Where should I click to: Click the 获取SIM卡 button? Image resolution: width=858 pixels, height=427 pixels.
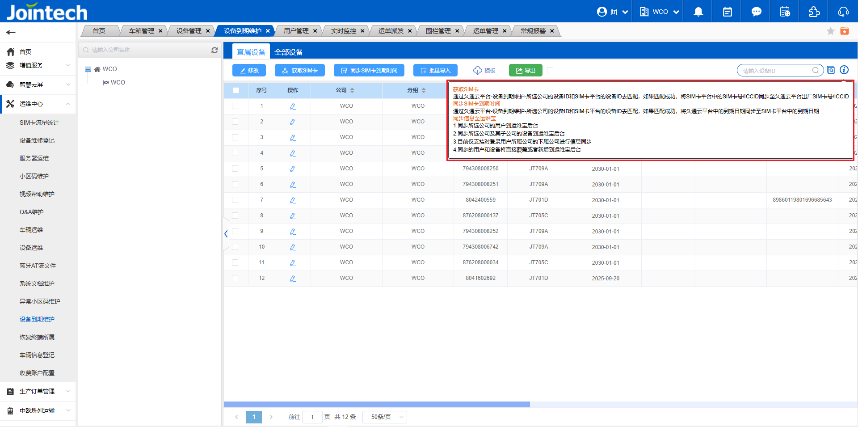pyautogui.click(x=299, y=70)
